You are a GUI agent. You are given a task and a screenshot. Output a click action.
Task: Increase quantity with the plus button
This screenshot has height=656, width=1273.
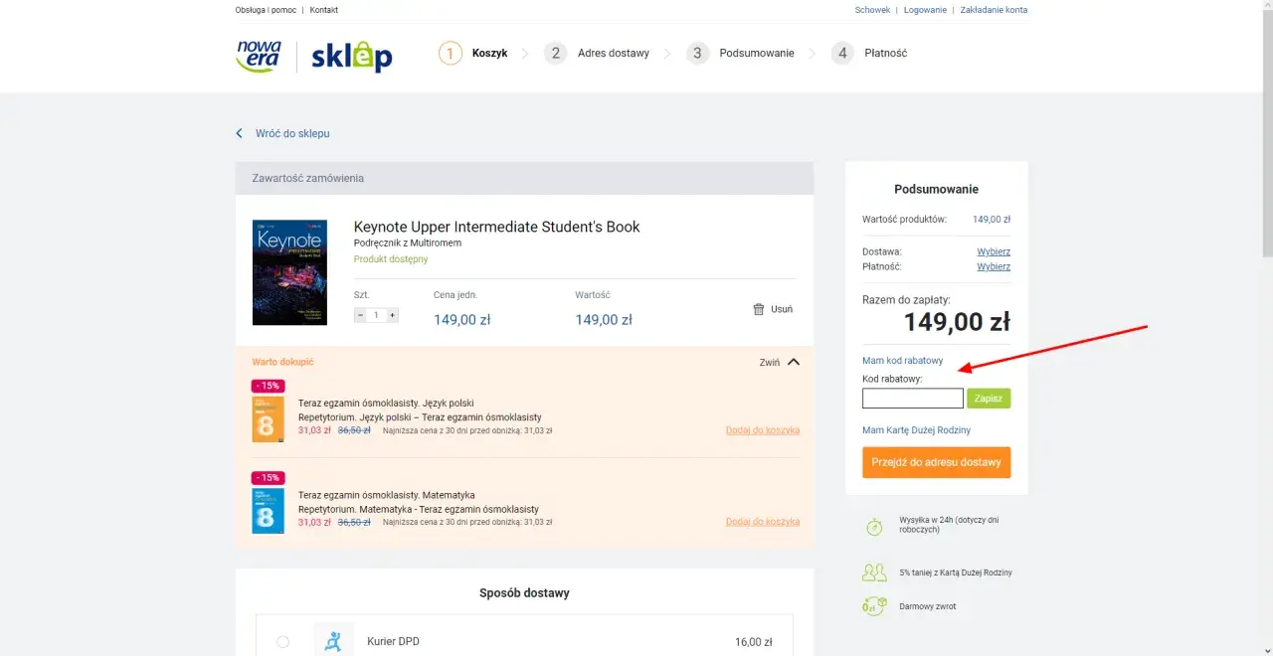(393, 315)
